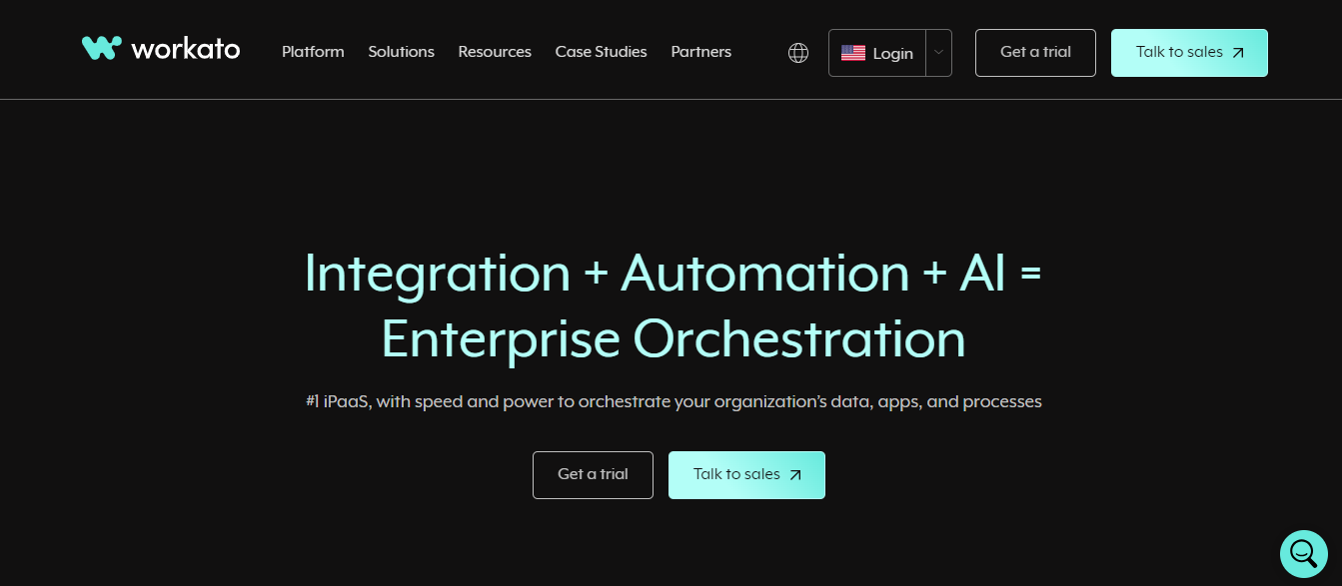Open the Platform menu item
The width and height of the screenshot is (1342, 586).
[312, 52]
